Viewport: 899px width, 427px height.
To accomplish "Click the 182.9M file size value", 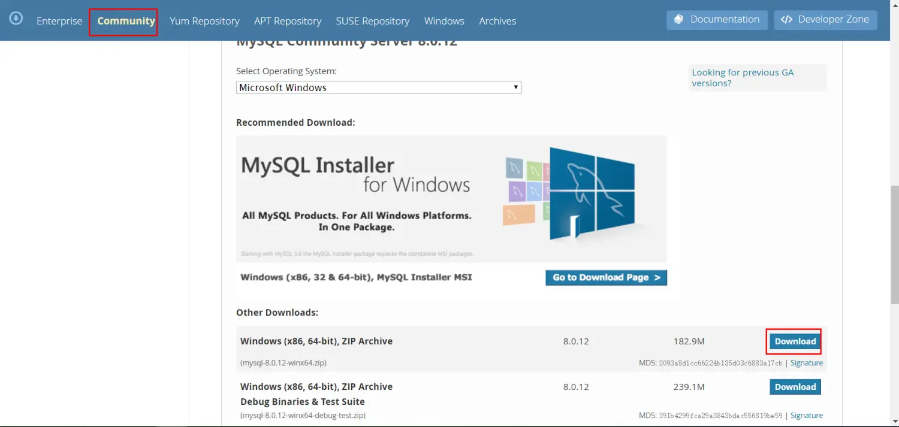I will click(x=689, y=341).
